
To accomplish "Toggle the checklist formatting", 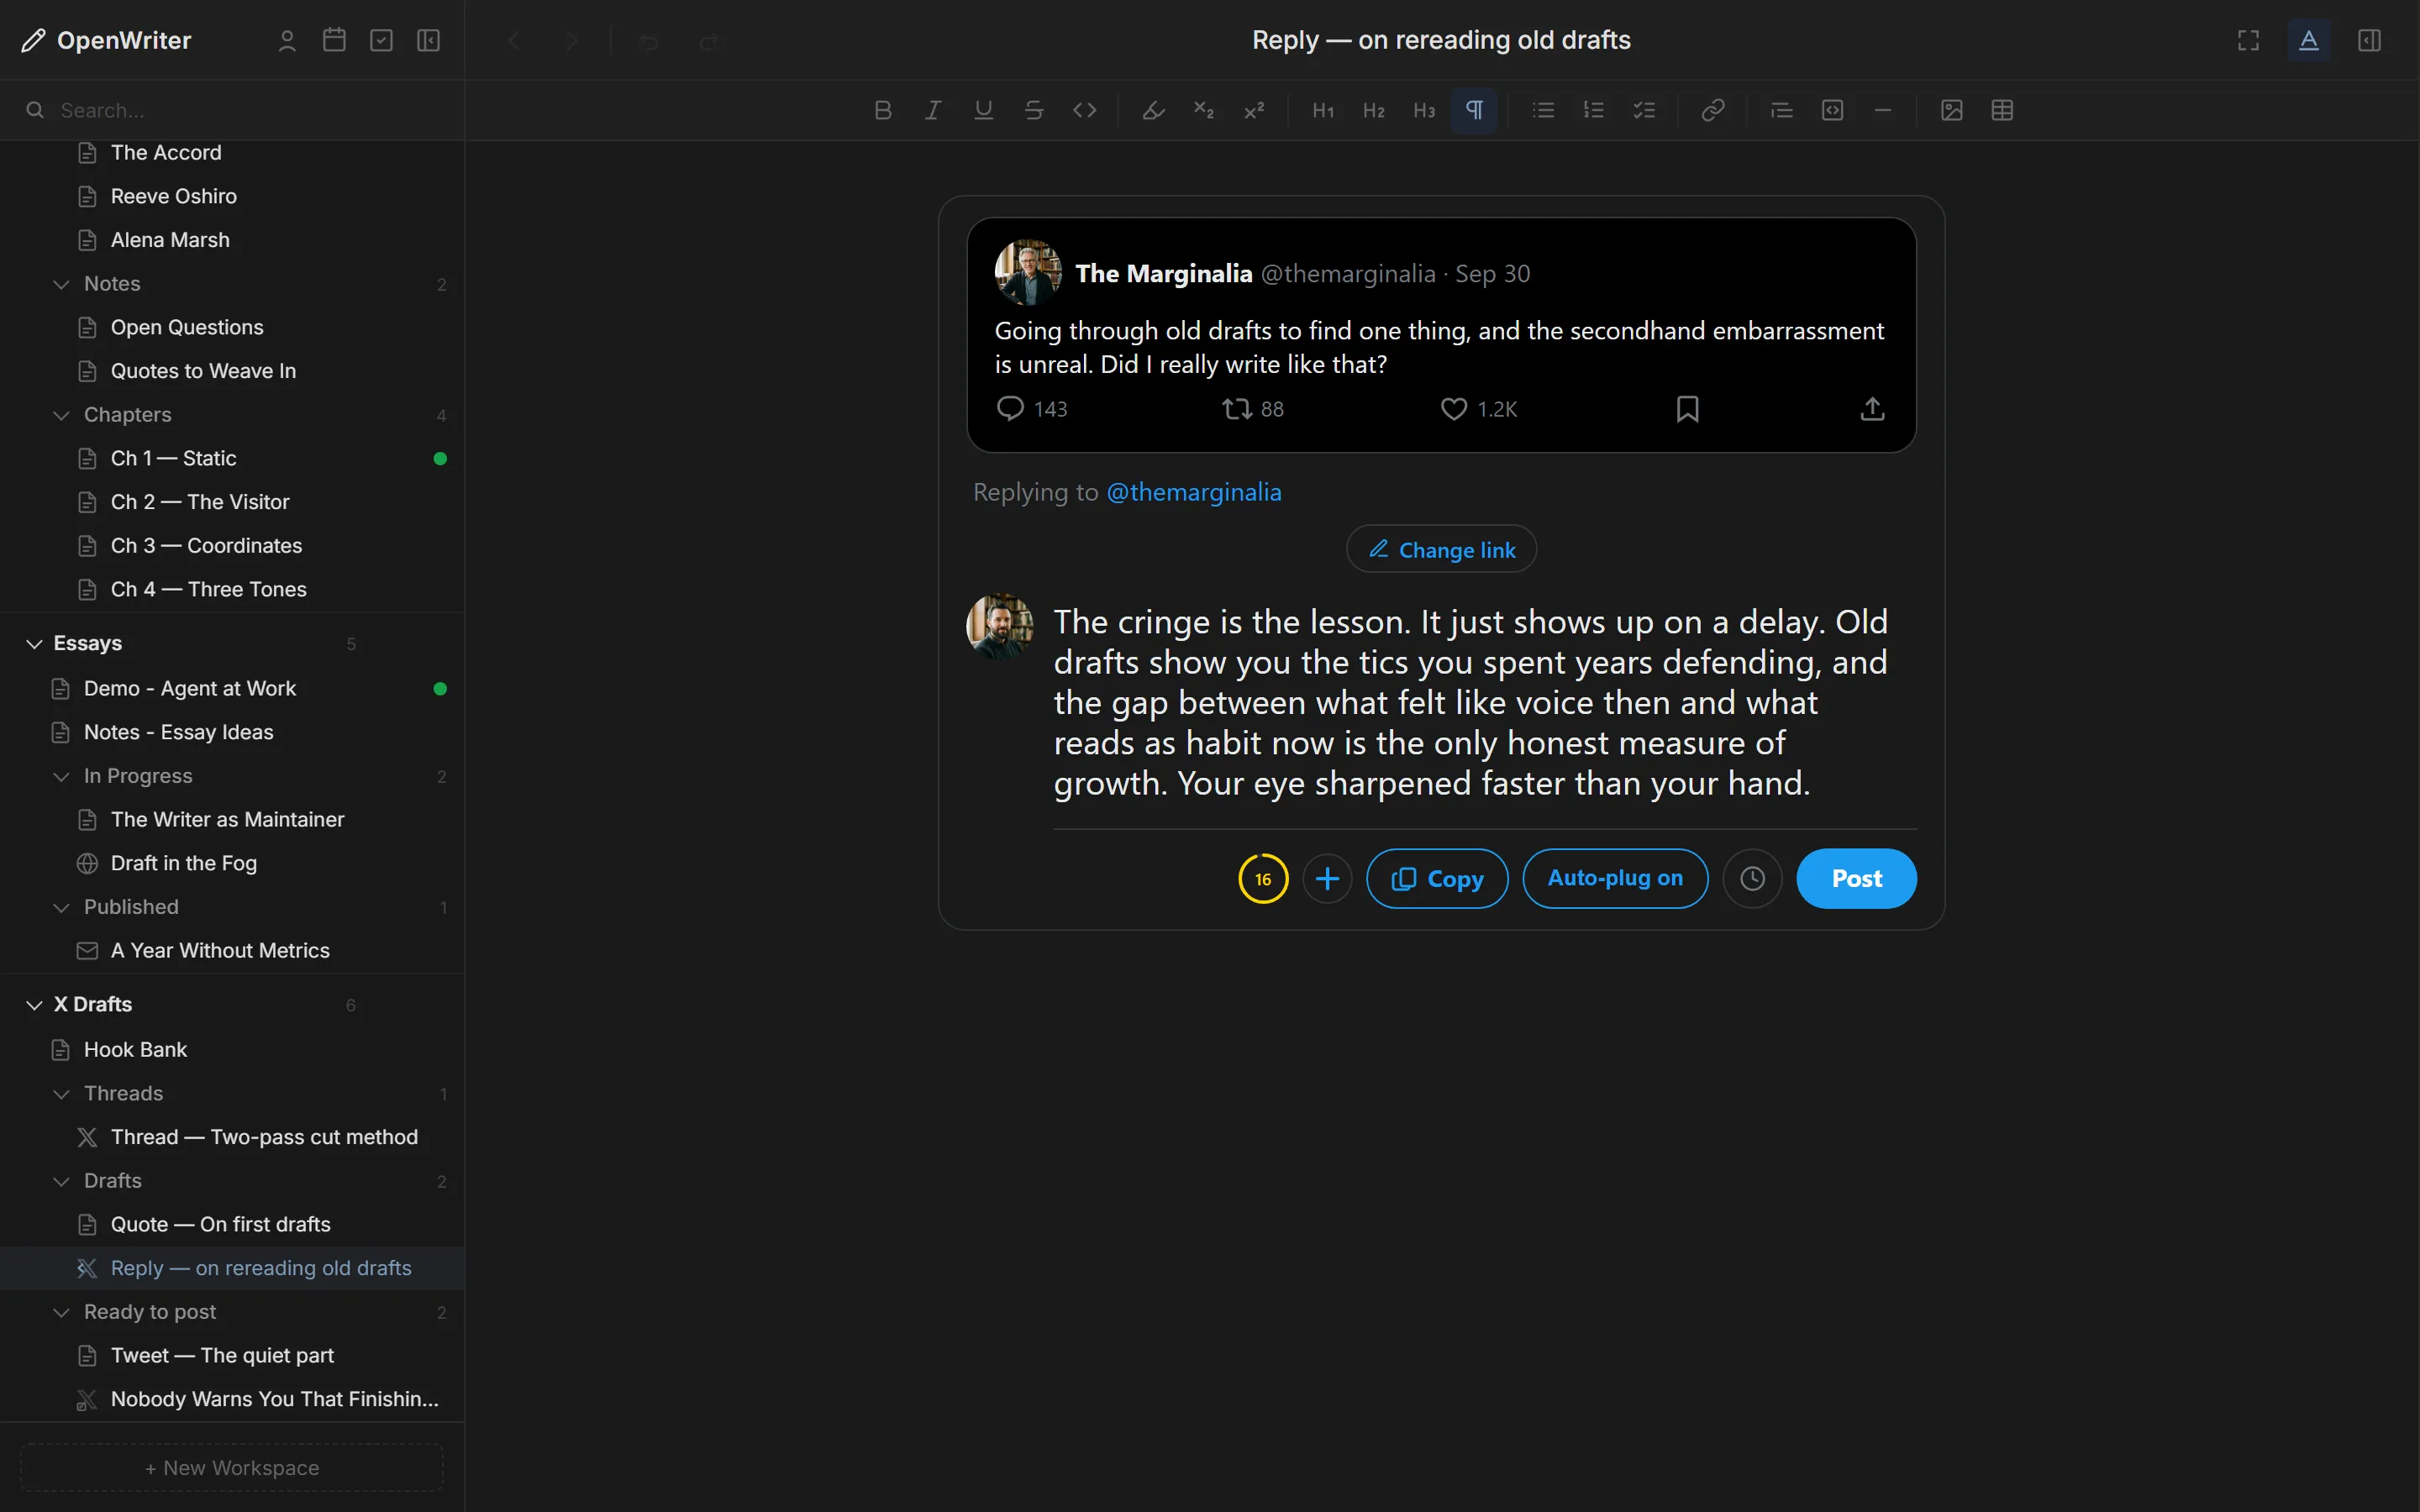I will pyautogui.click(x=1644, y=110).
